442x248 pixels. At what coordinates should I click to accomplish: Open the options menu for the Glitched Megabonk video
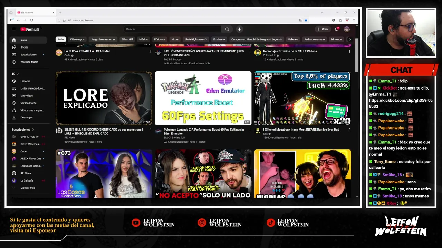pos(349,130)
